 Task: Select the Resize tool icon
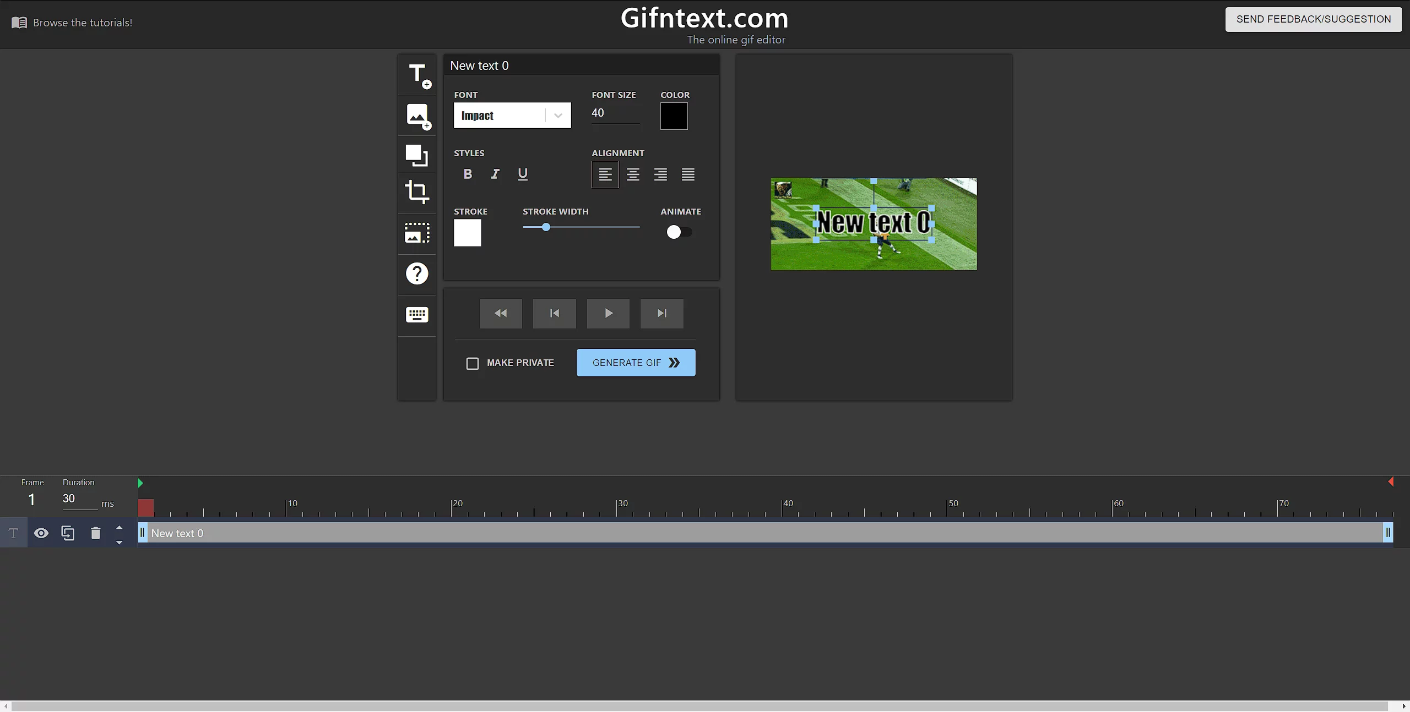[x=417, y=155]
